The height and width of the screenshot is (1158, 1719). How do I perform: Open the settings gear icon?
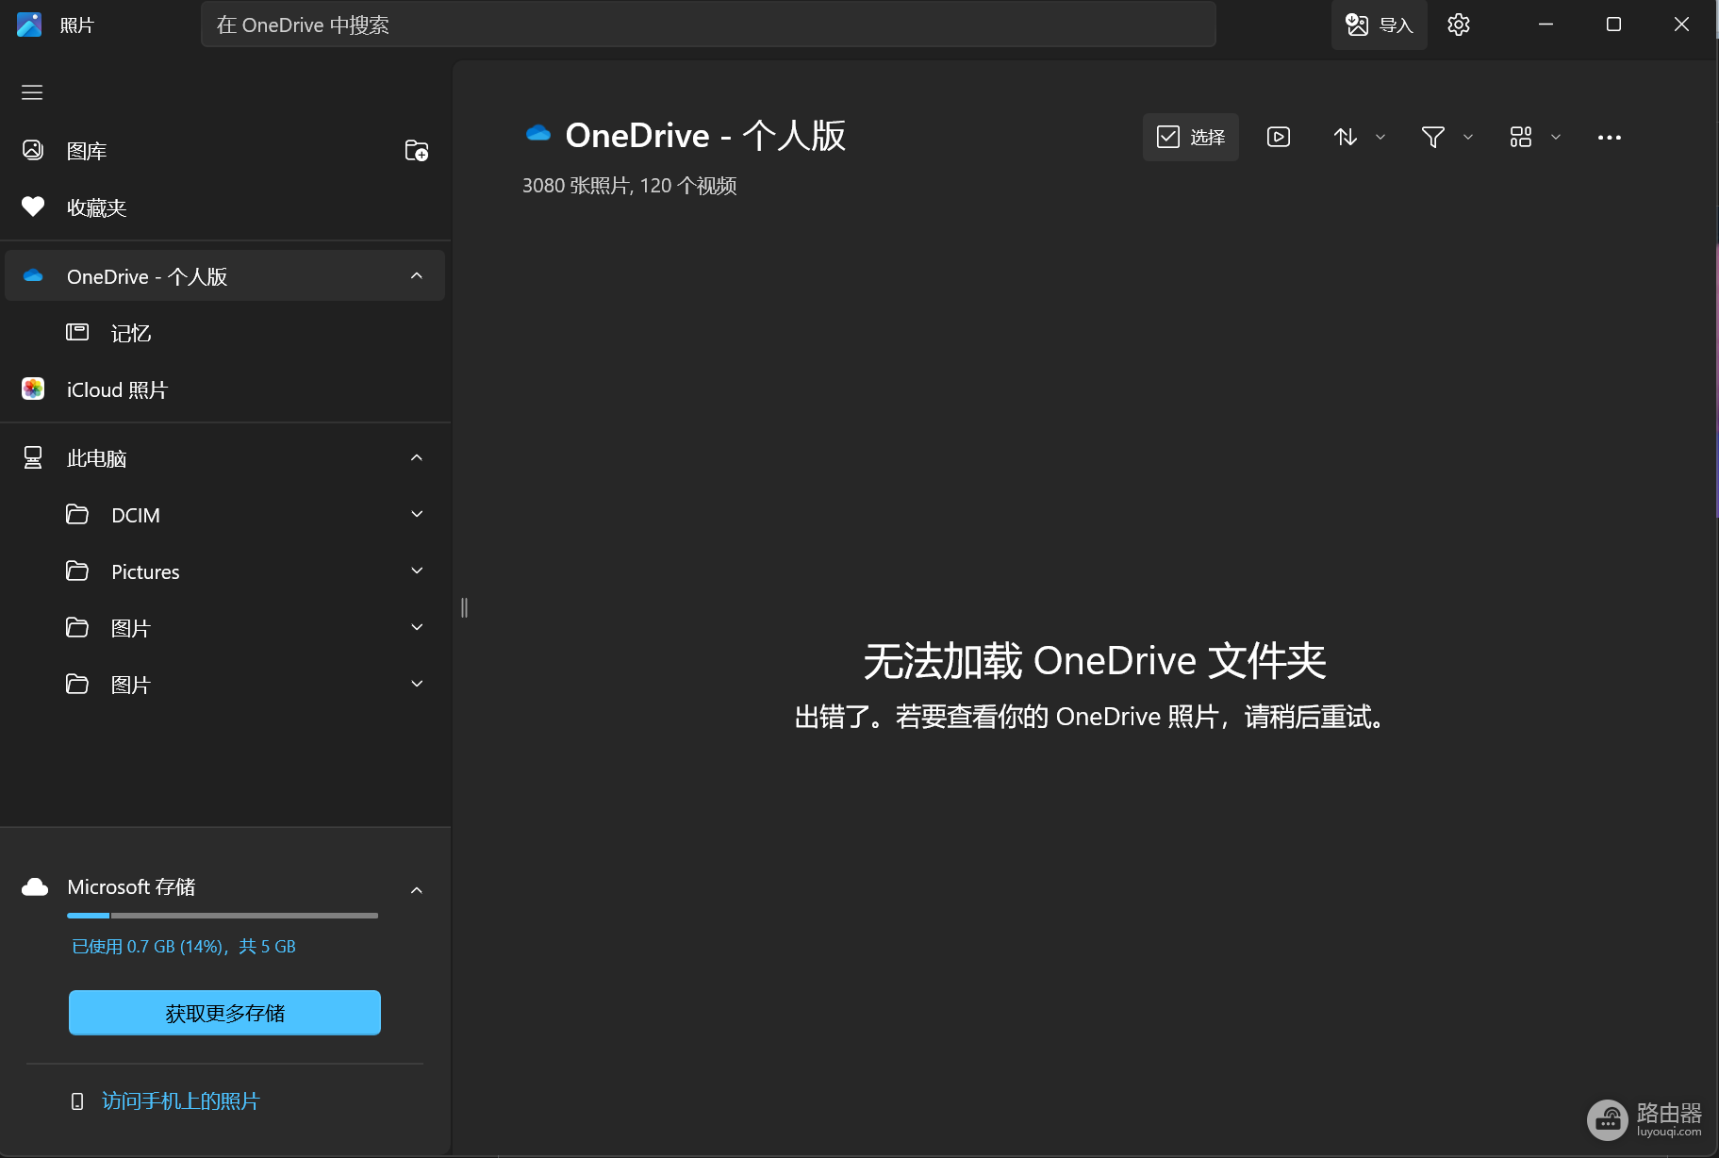click(x=1459, y=25)
